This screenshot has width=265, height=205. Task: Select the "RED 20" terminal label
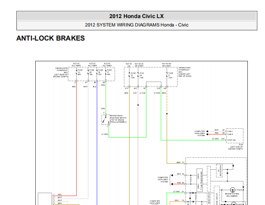tap(180, 183)
